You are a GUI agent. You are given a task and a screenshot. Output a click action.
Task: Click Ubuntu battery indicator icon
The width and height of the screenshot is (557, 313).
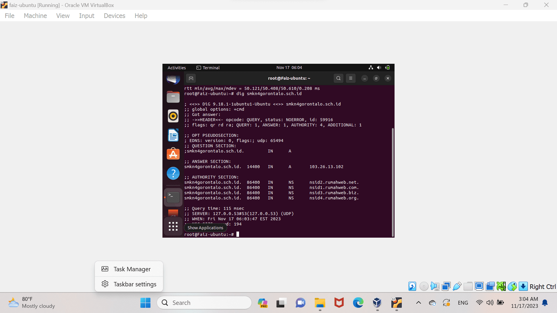tap(387, 68)
